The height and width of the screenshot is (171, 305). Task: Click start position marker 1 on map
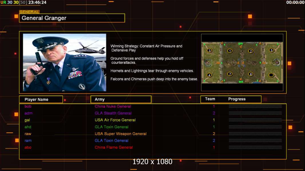click(x=230, y=51)
